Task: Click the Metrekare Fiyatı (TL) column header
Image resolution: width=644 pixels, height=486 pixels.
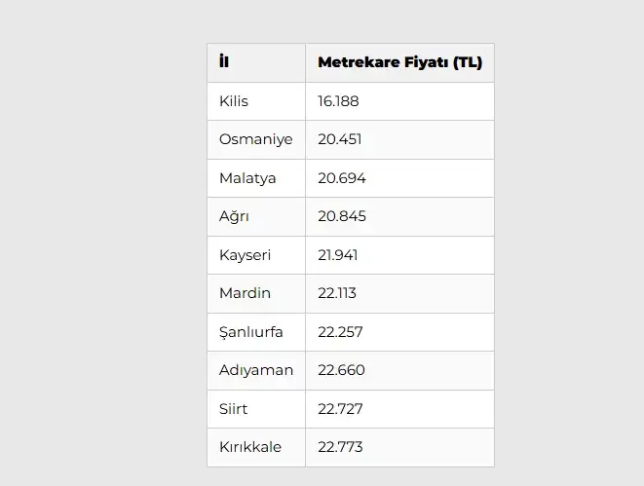Action: [399, 63]
